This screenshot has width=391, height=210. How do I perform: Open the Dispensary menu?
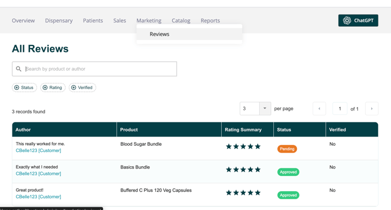tap(59, 20)
